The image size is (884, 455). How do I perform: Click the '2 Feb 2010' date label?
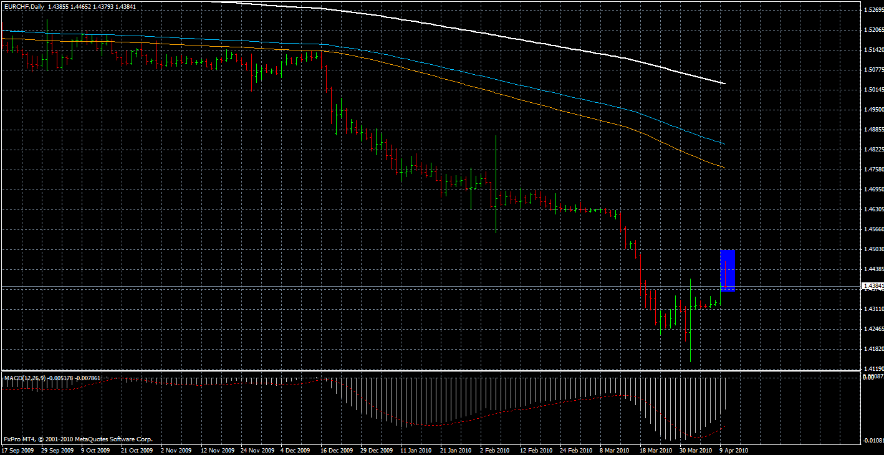point(496,450)
